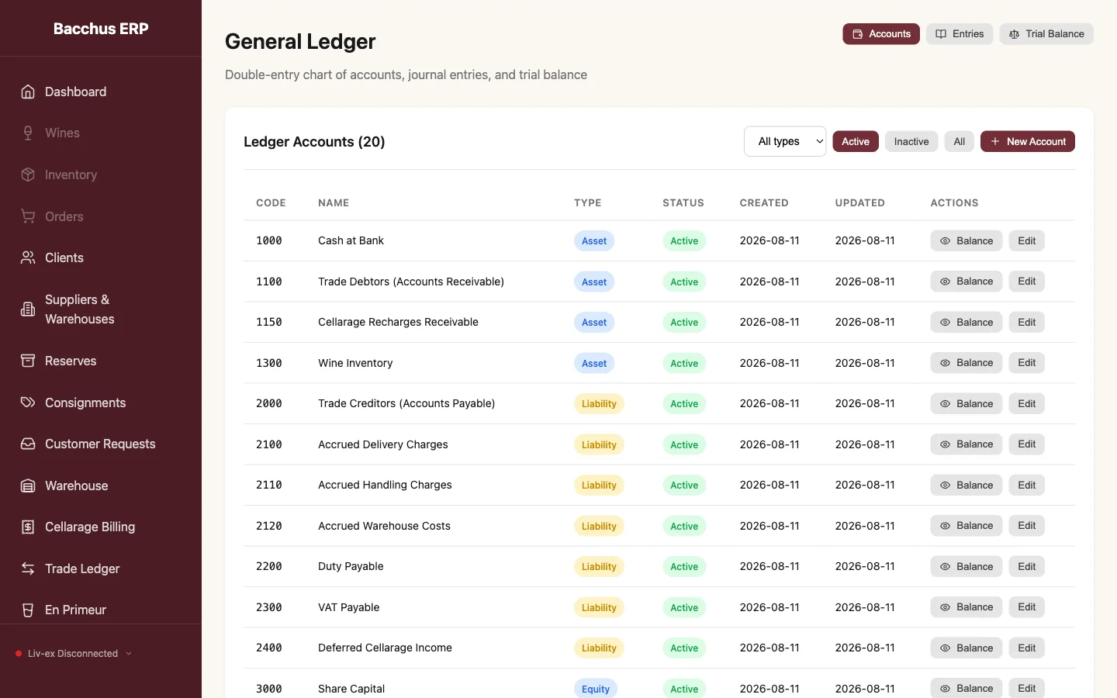Click the Accrued Handling Charges name
1117x698 pixels.
[385, 485]
